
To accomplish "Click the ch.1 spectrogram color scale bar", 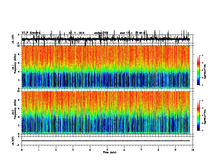I will (198, 70).
